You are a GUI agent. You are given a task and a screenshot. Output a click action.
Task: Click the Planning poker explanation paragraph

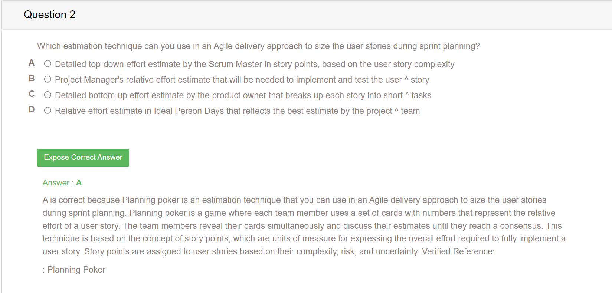304,225
